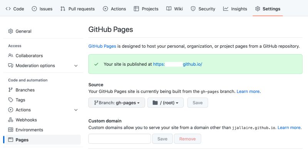
Task: Expand Moderation options chevron
Action: pyautogui.click(x=76, y=66)
